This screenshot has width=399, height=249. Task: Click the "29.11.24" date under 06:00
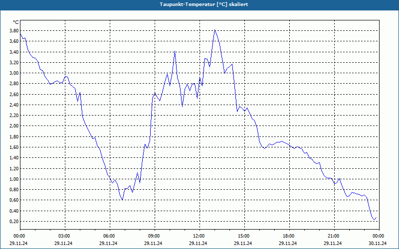point(108,243)
